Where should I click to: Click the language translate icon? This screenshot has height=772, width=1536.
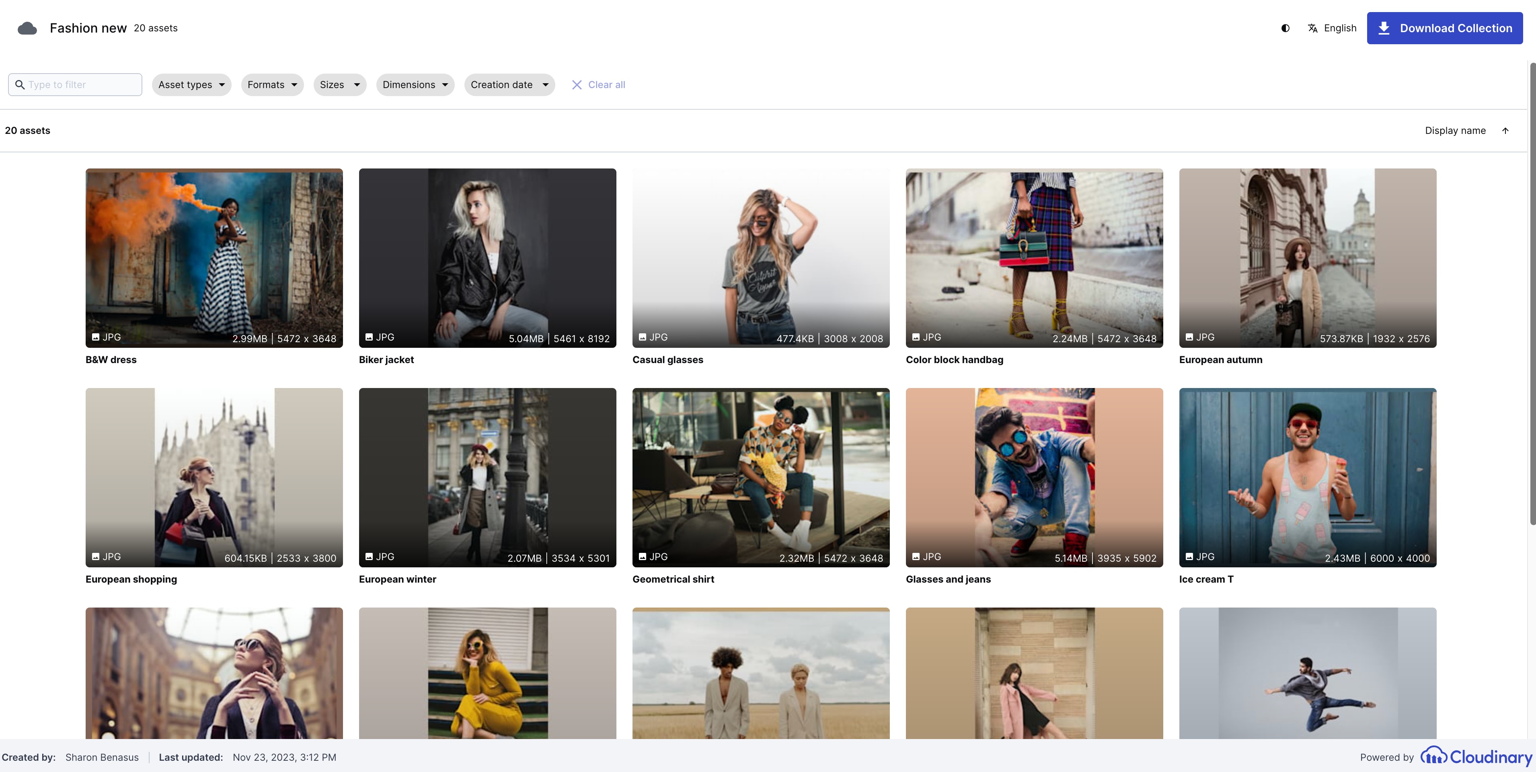pyautogui.click(x=1312, y=28)
